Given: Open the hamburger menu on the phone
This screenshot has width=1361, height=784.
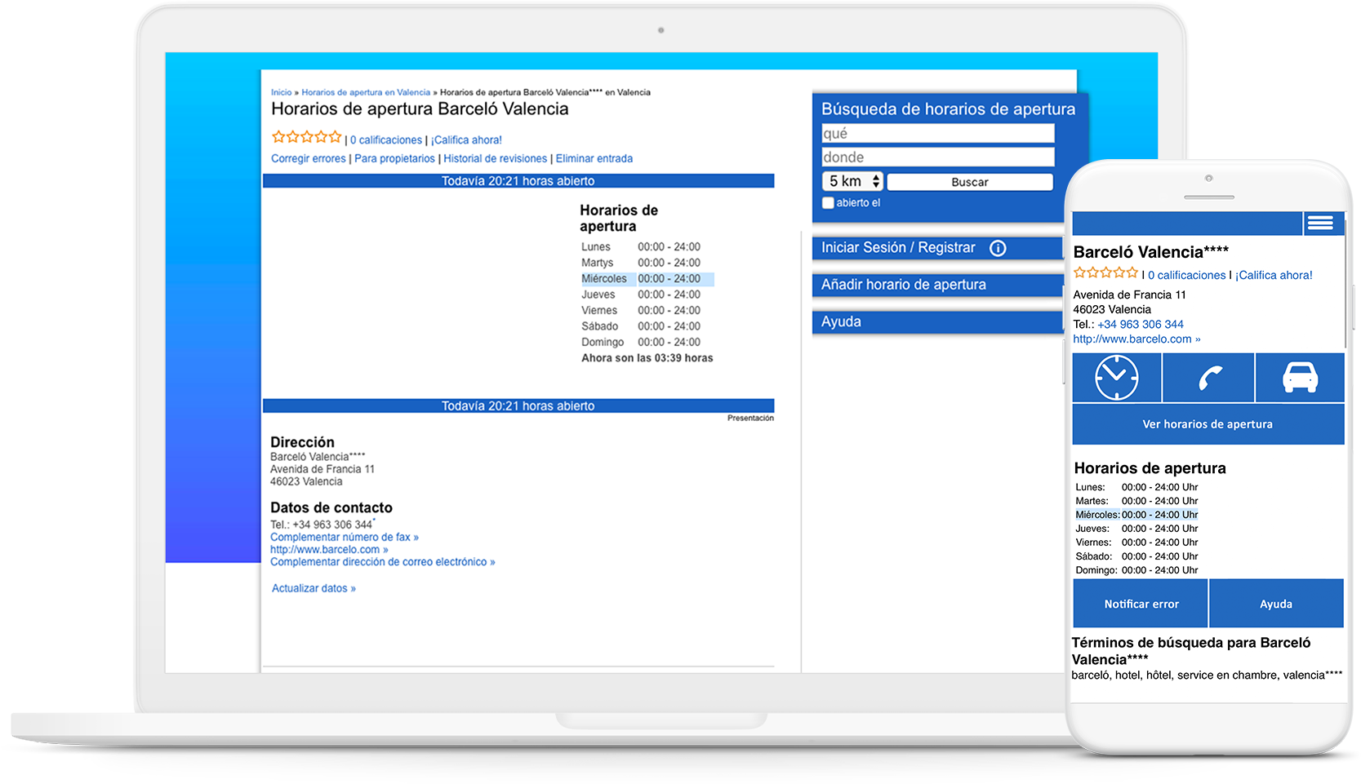Looking at the screenshot, I should tap(1320, 223).
